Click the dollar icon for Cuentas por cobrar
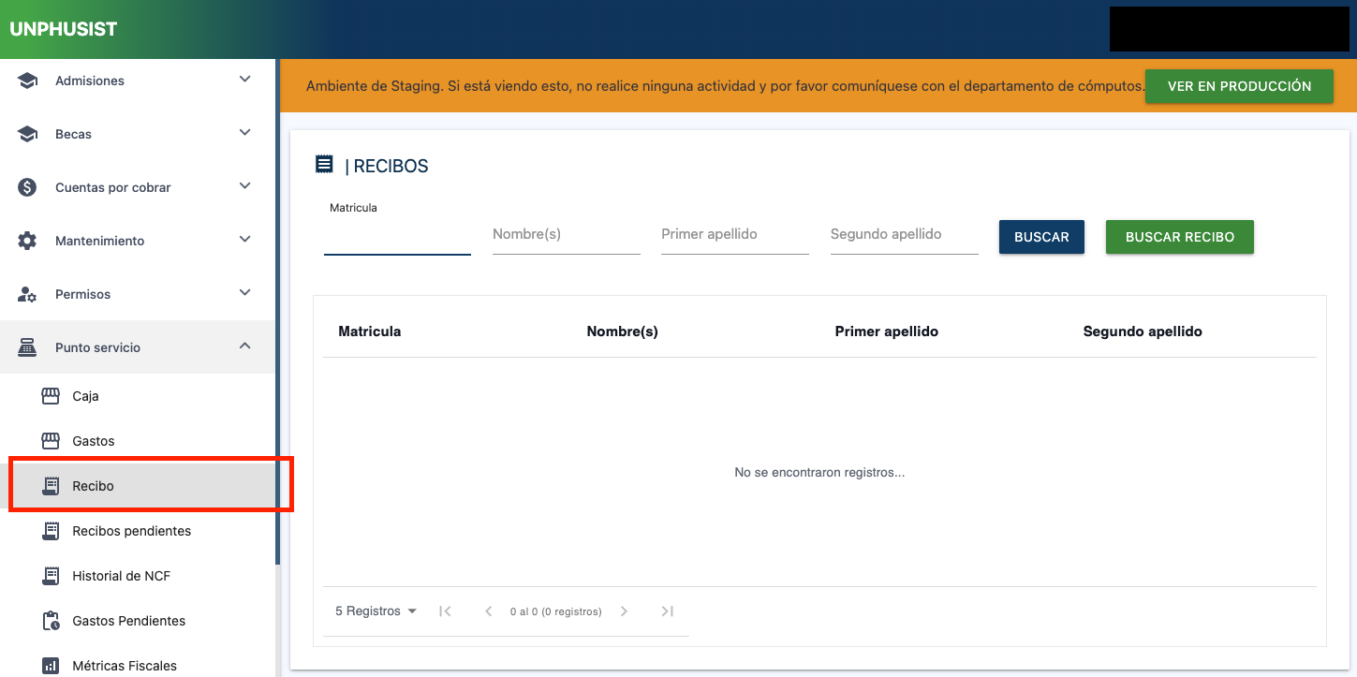 click(x=27, y=187)
